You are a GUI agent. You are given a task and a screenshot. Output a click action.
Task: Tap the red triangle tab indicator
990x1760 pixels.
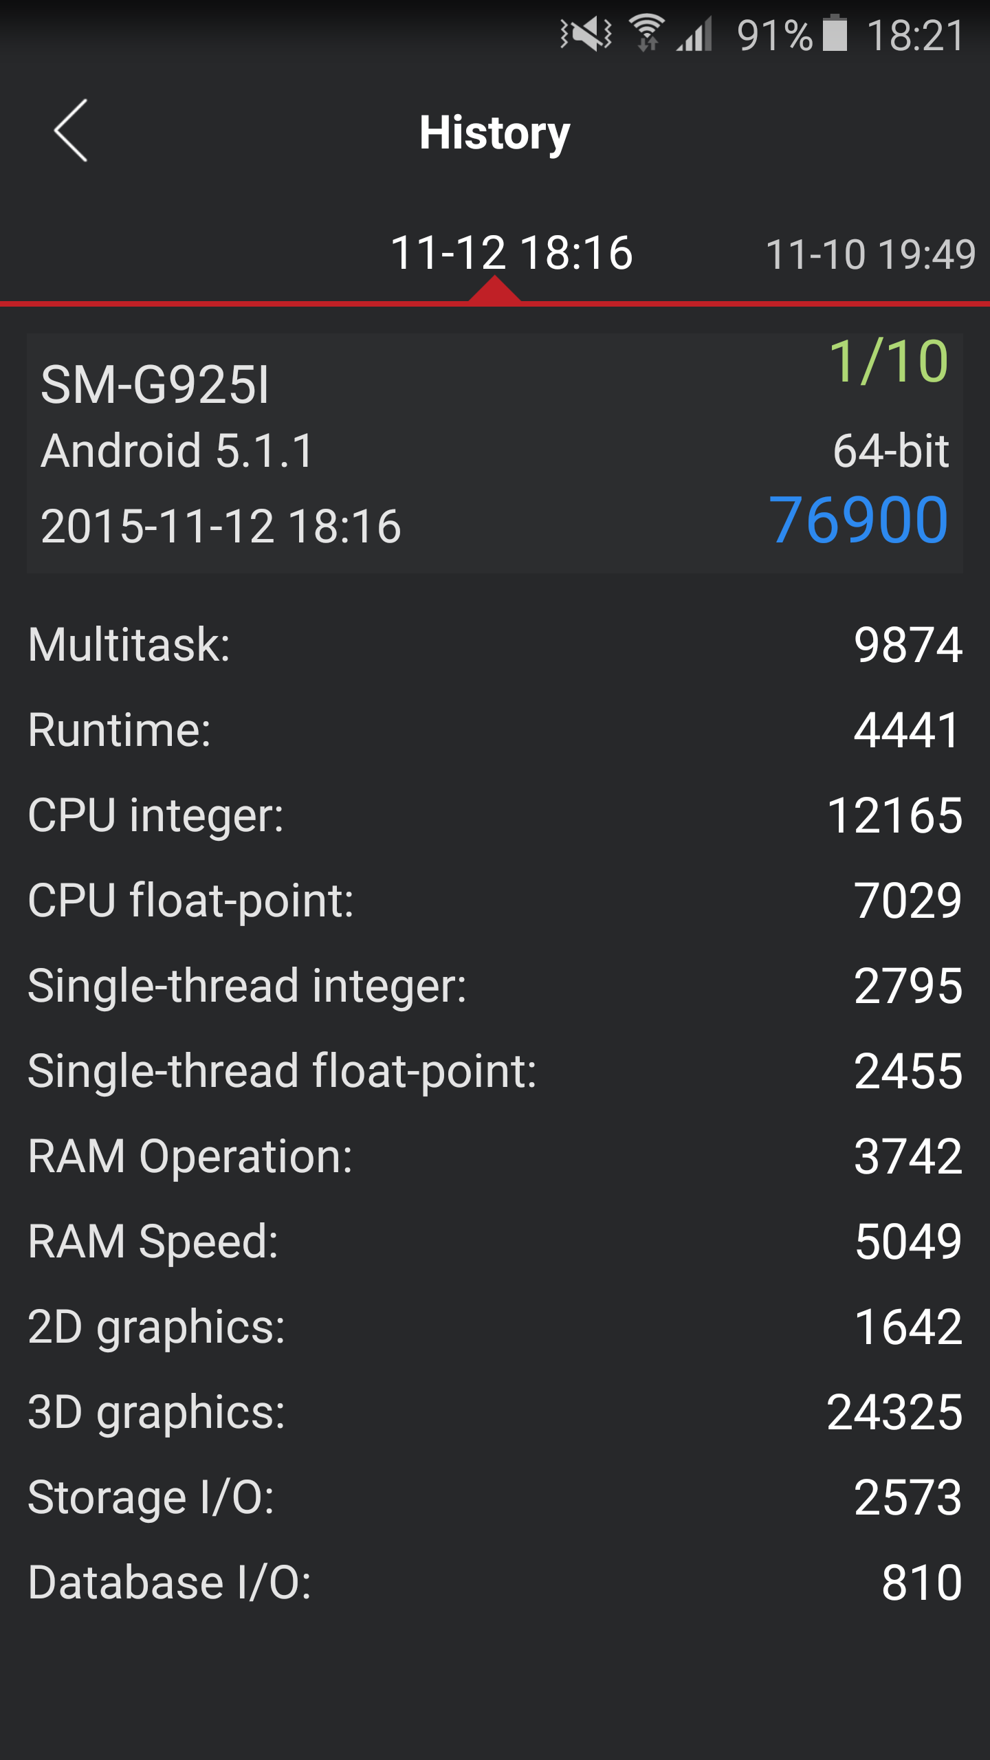click(494, 288)
